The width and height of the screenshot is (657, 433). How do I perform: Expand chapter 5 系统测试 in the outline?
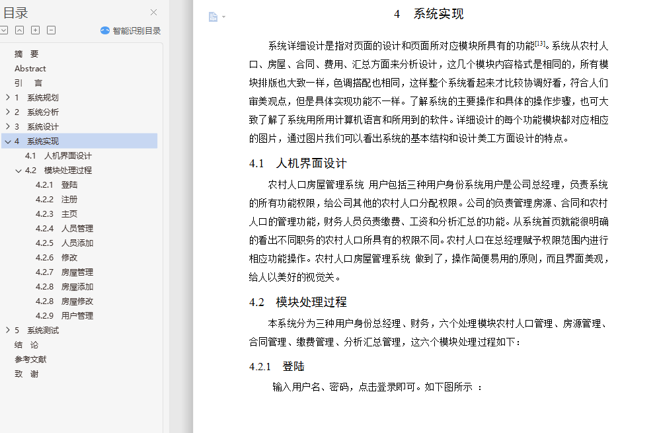(7, 330)
